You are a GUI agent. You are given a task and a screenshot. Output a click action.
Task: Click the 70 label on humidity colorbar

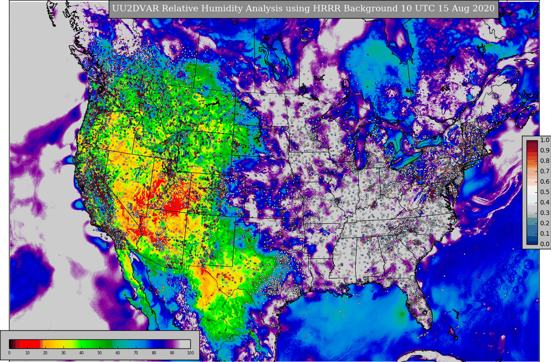tap(136, 353)
